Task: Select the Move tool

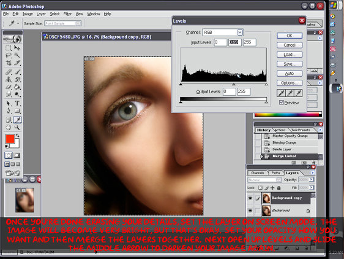Action: 17,48
